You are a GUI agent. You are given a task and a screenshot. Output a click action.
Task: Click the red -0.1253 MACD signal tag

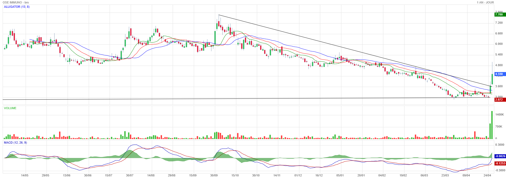500,163
